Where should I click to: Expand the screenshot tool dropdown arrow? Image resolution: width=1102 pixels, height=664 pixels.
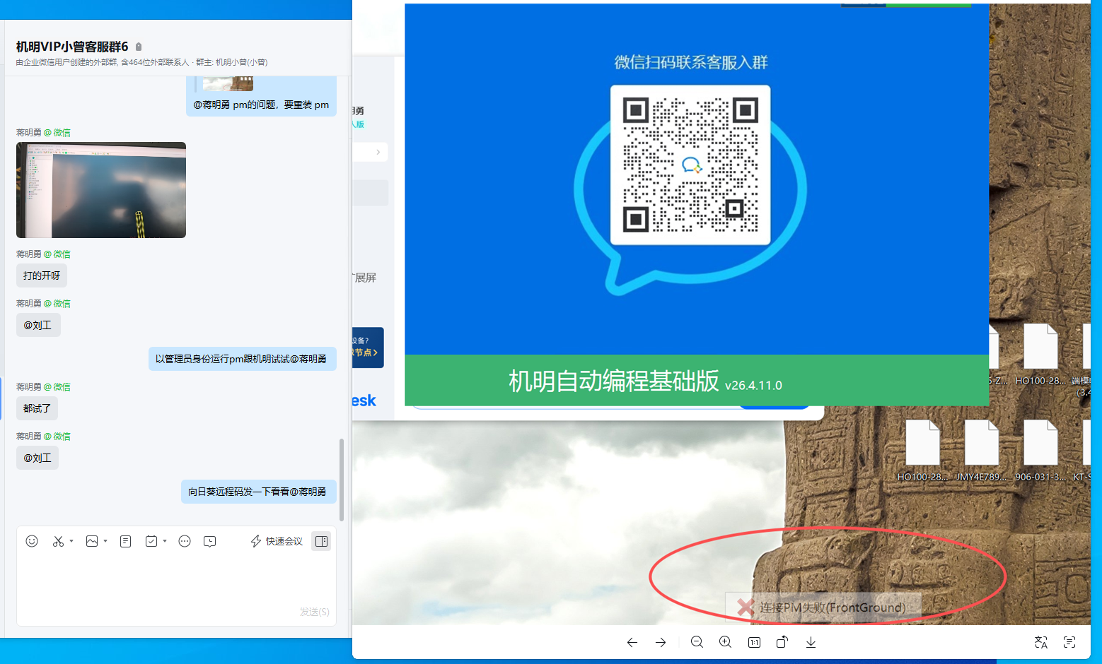71,541
